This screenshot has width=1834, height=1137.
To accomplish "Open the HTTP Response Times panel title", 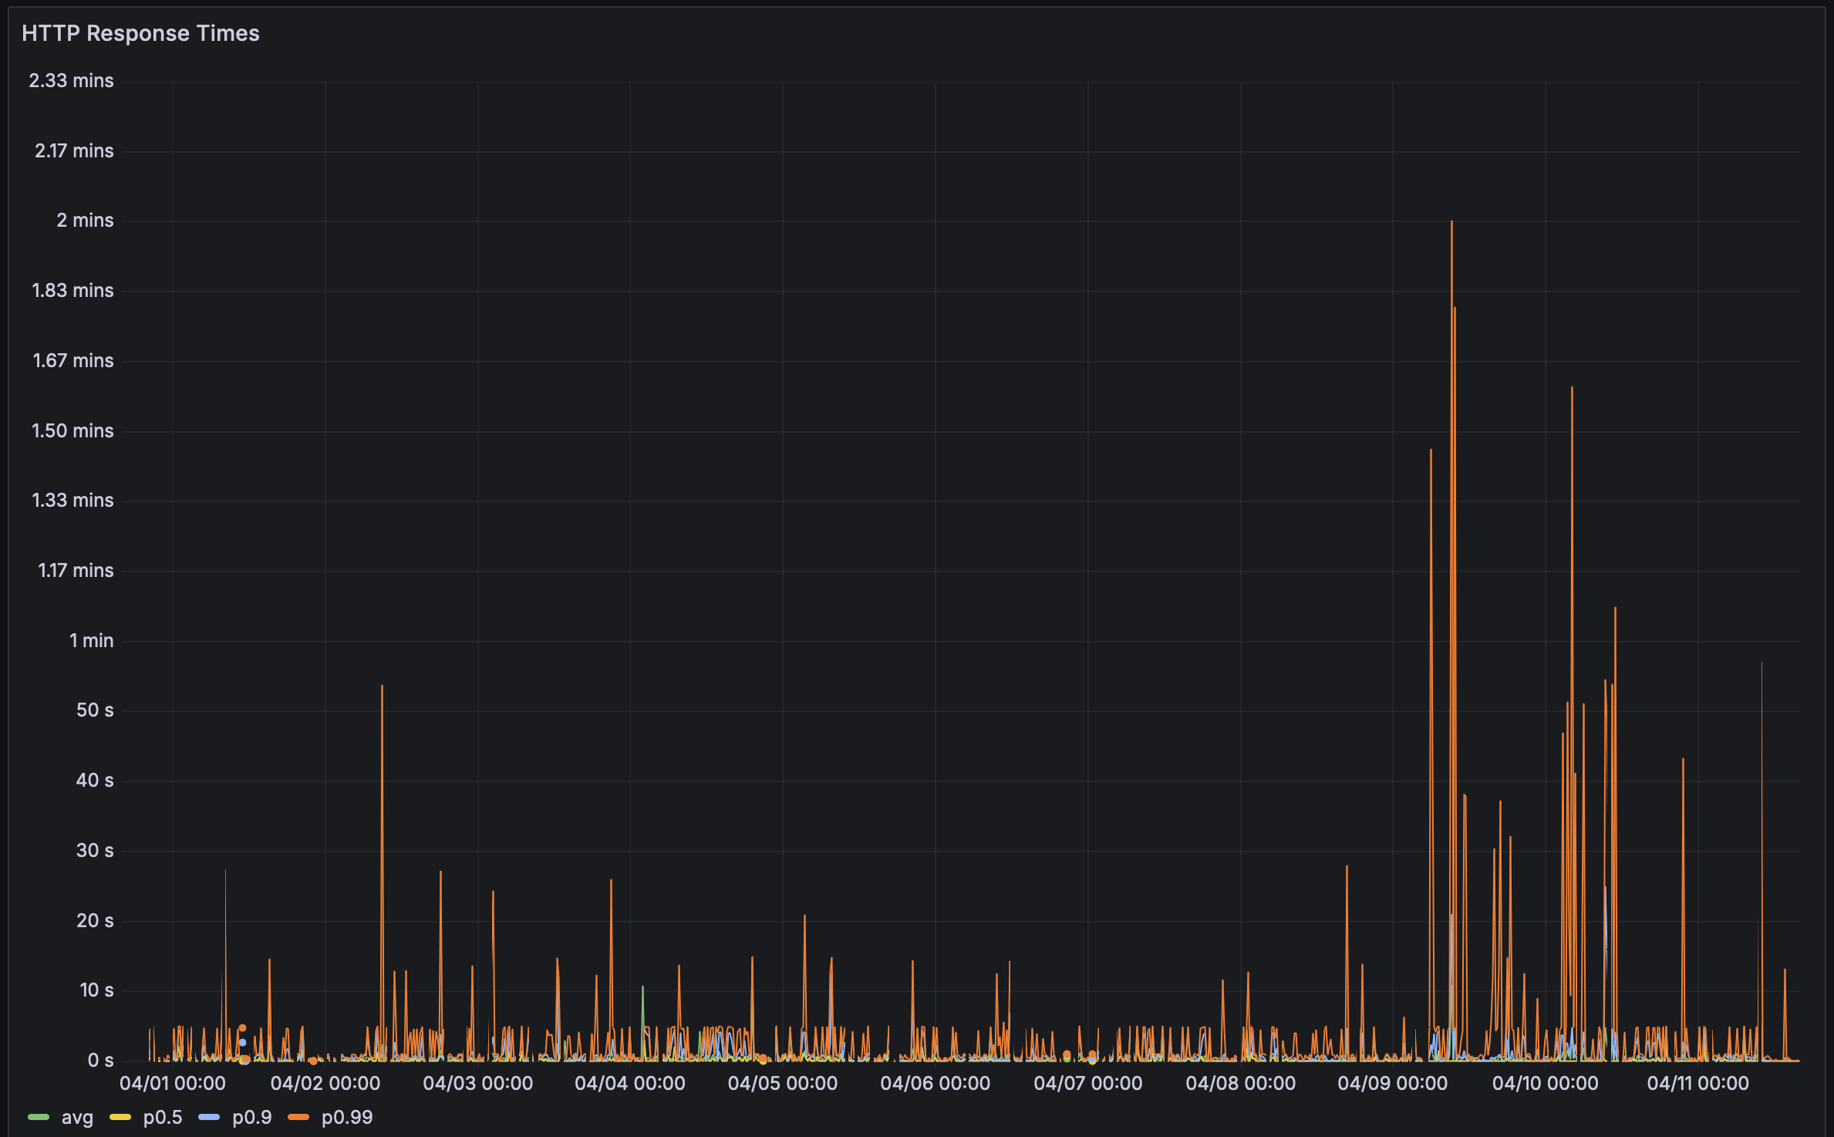I will [x=140, y=33].
